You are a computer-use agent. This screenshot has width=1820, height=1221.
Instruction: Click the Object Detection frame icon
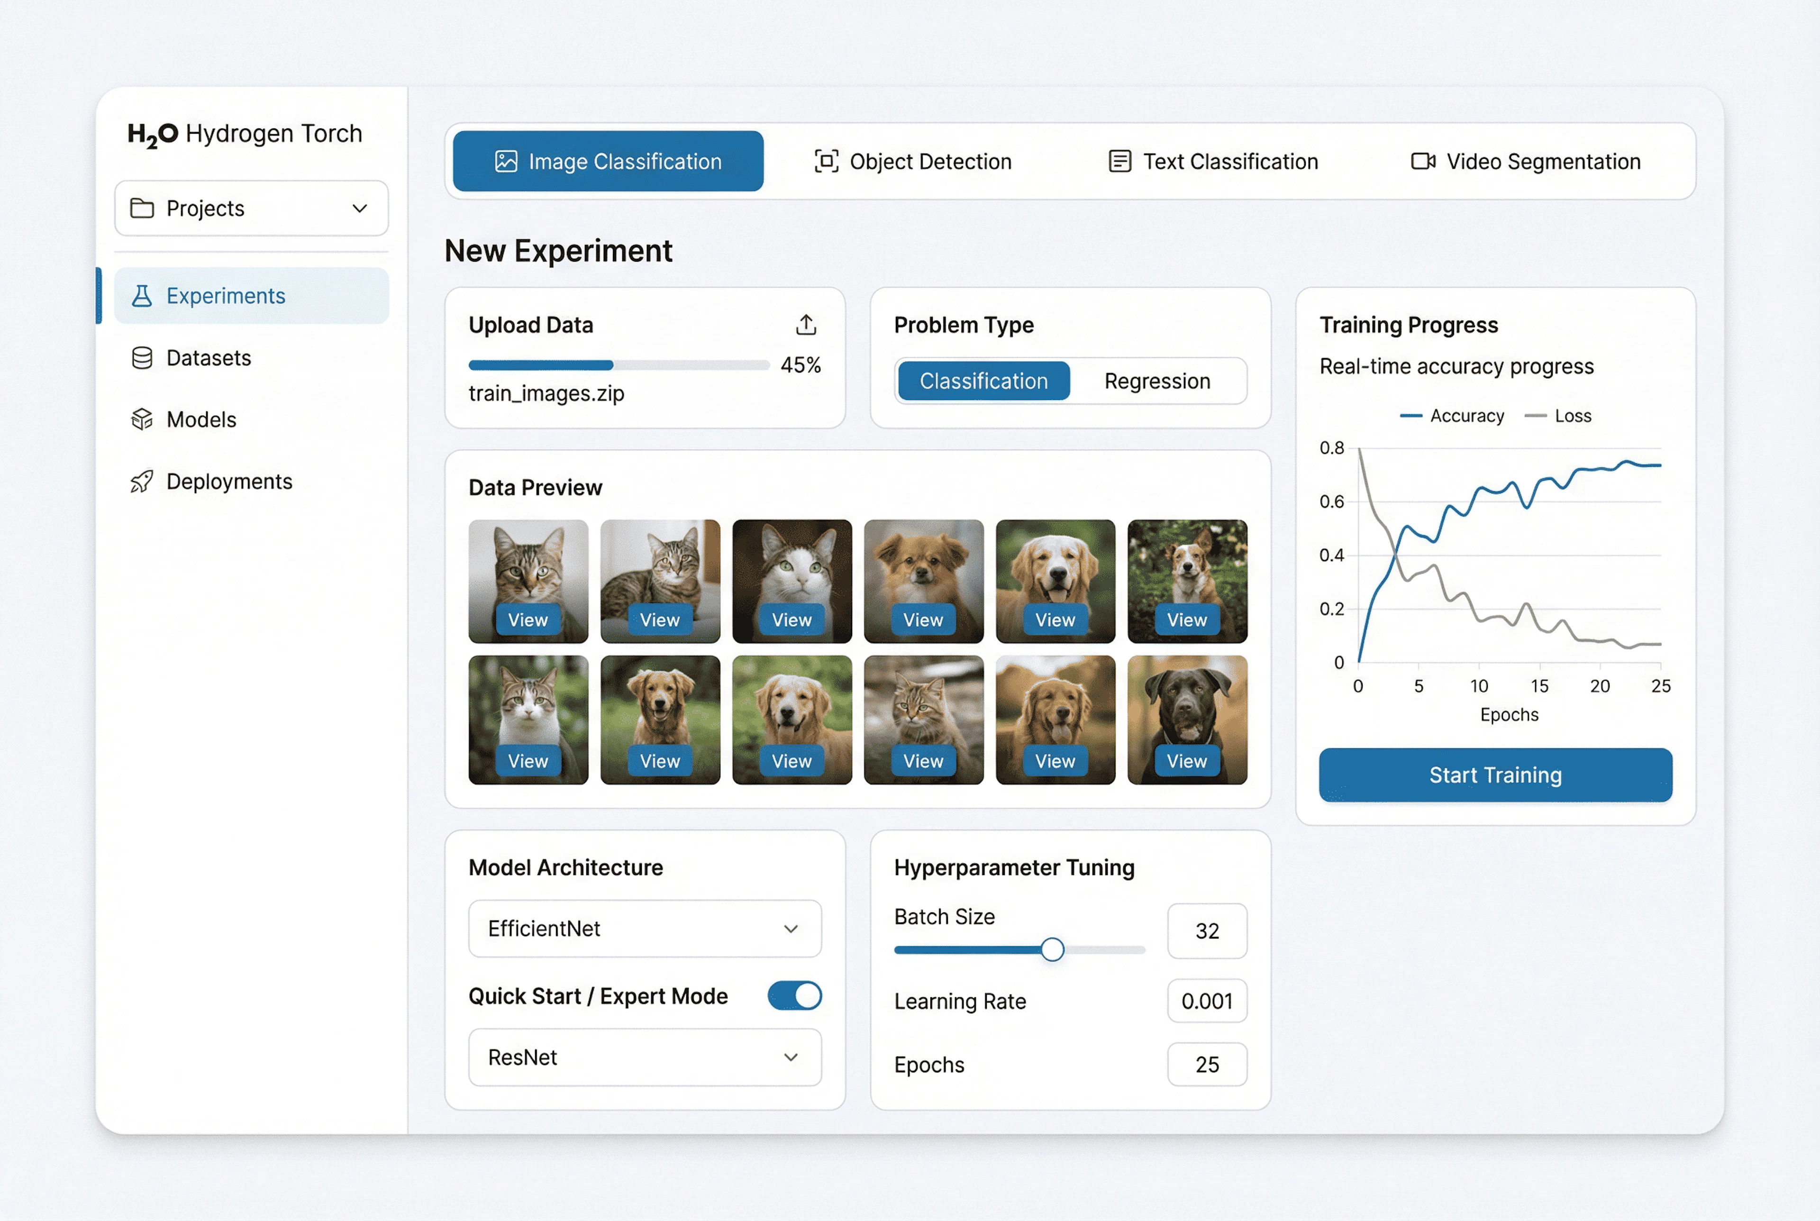tap(826, 161)
